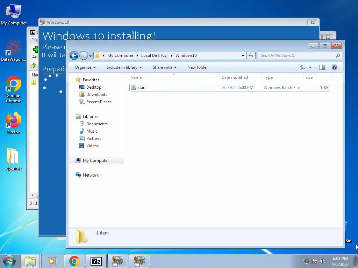Sort by the Name column header
This screenshot has height=268, width=358.
[x=174, y=77]
